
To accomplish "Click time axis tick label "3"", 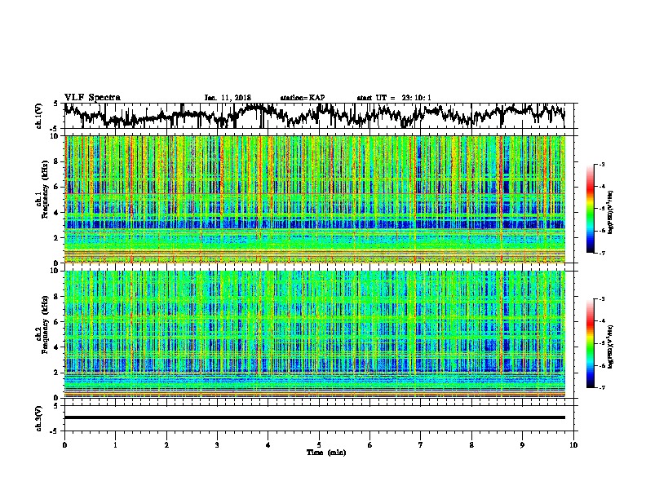I will (217, 445).
